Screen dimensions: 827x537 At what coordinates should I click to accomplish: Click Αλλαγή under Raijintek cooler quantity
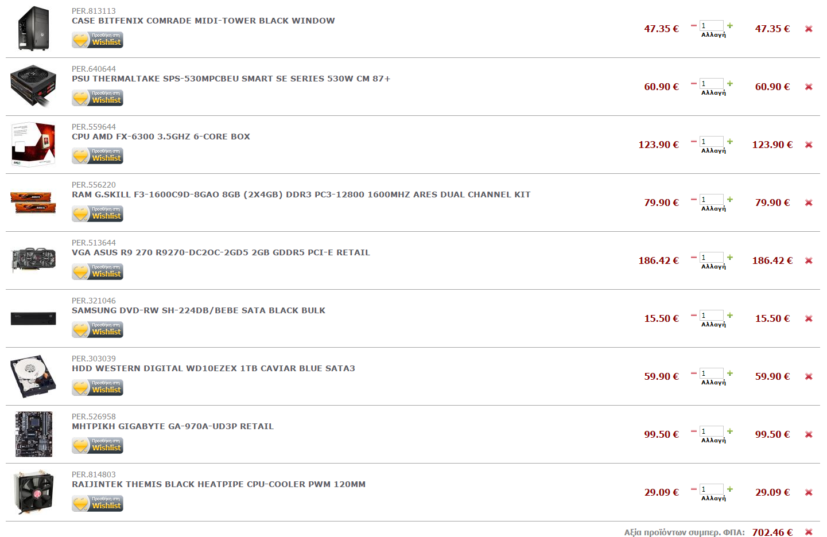pyautogui.click(x=713, y=499)
